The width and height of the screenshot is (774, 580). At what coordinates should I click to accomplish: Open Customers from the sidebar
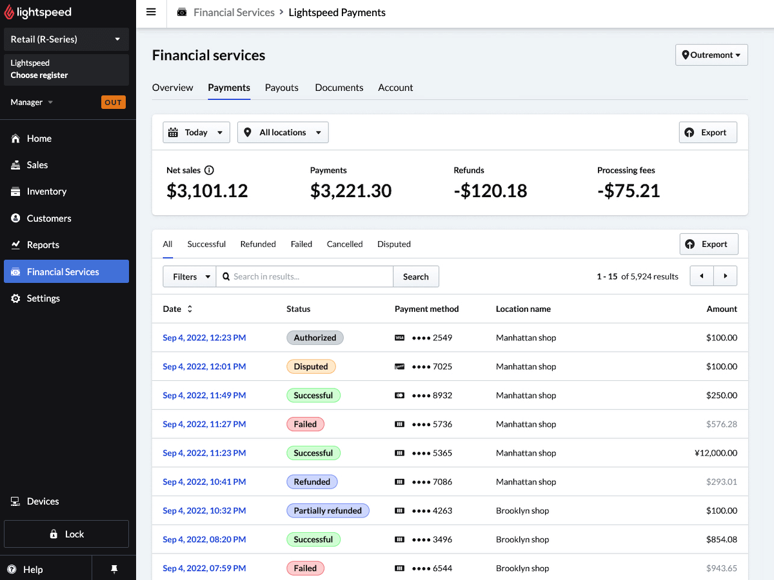click(66, 218)
